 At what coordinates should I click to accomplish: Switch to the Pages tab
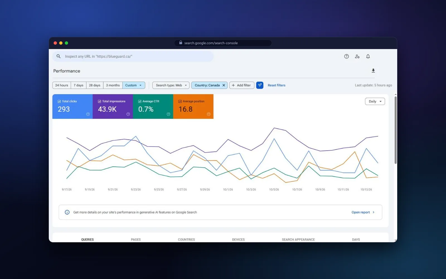tap(136, 239)
